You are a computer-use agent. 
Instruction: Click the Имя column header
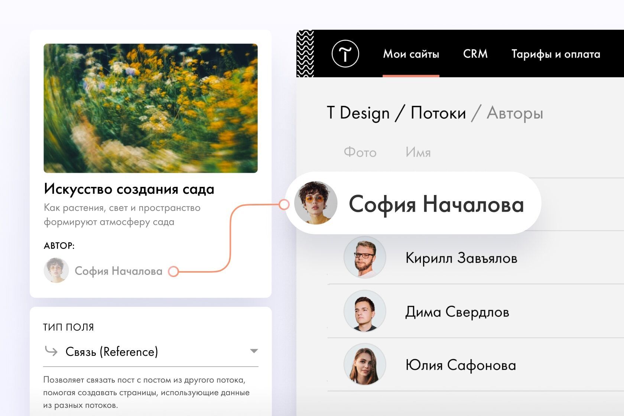point(418,152)
